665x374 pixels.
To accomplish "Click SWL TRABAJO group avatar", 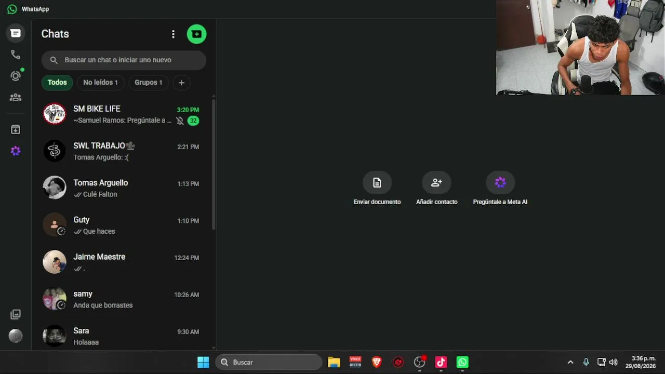I will point(55,151).
